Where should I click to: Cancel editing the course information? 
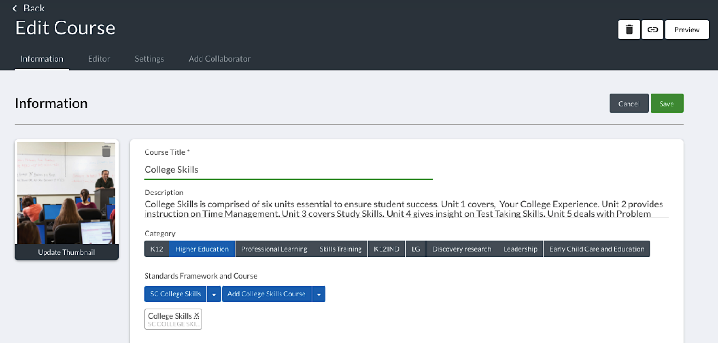[628, 103]
